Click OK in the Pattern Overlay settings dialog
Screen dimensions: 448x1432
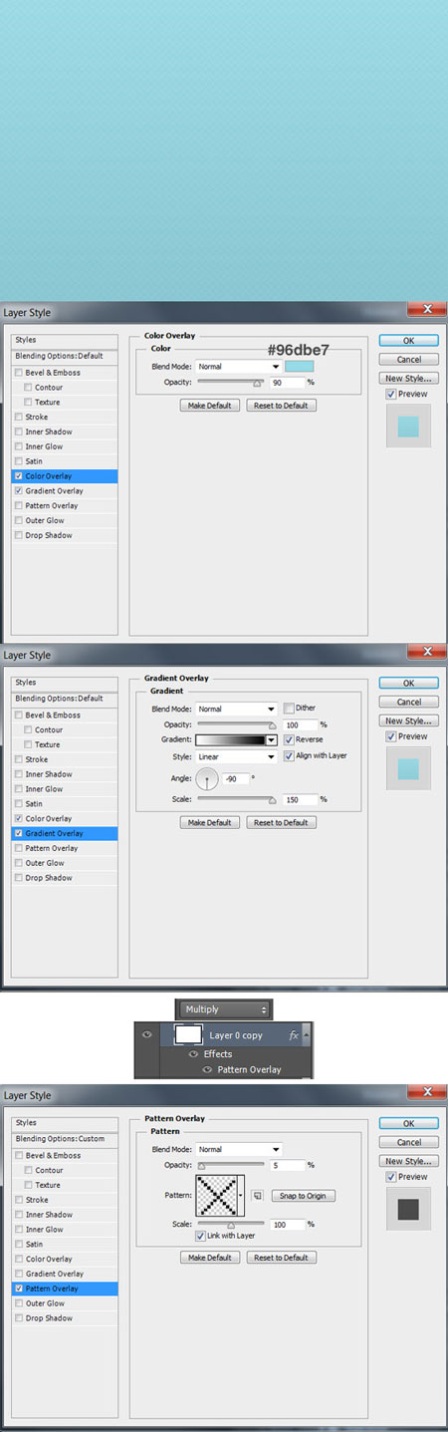click(408, 1124)
